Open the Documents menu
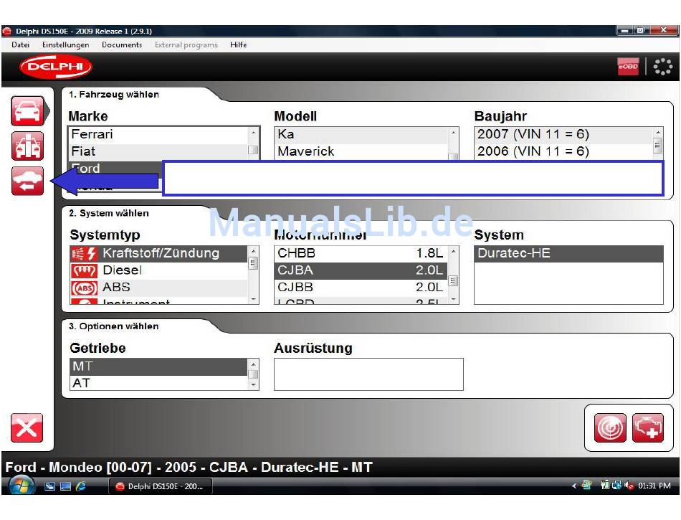The width and height of the screenshot is (681, 520). [122, 44]
